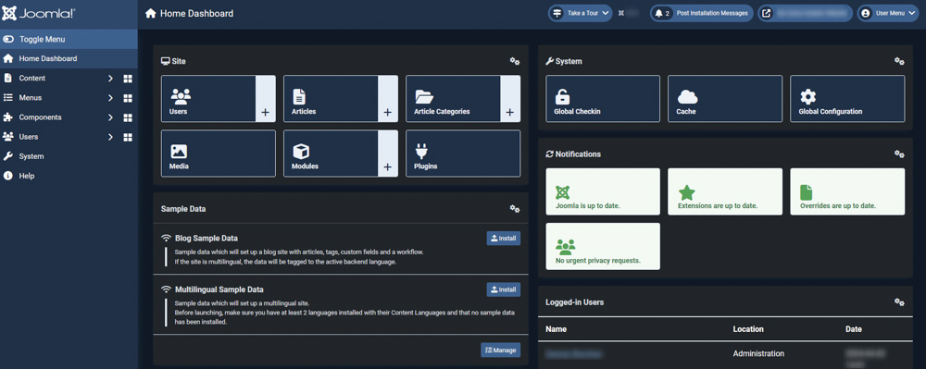Click the Extensions are up to date tile

click(725, 191)
